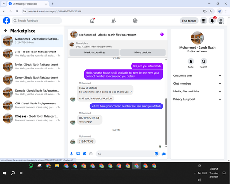
Task: Click the "Yes, are you interested?" message
Action: pos(147,66)
